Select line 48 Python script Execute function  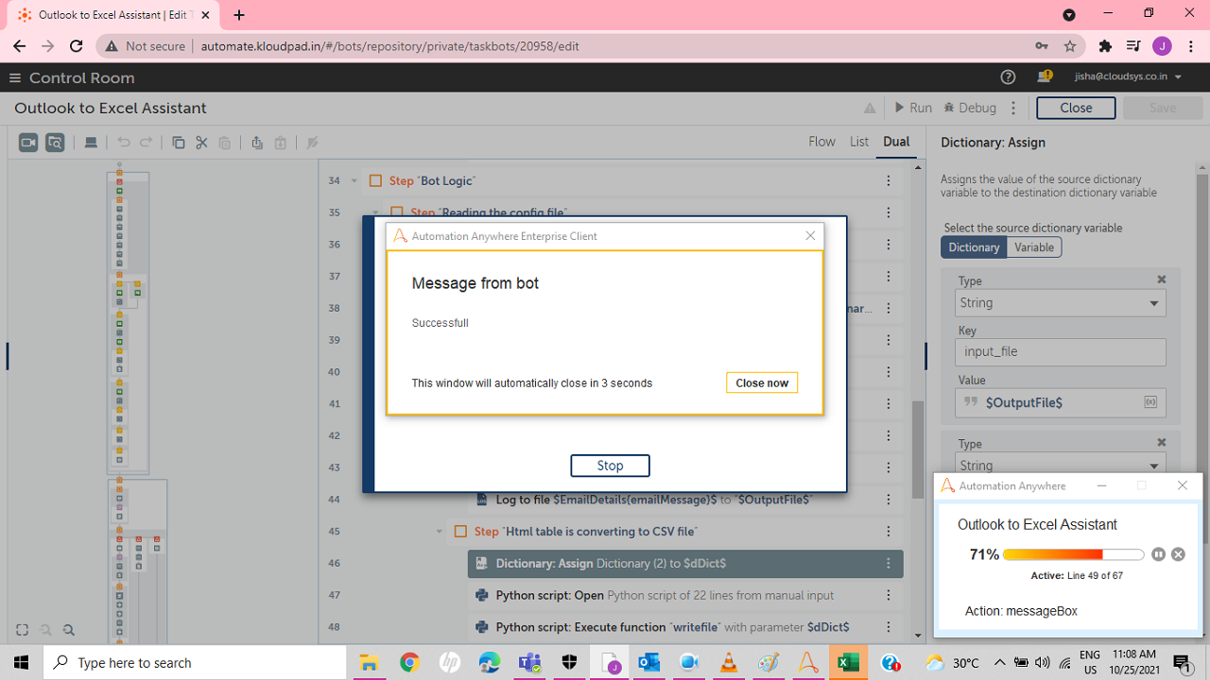point(685,628)
